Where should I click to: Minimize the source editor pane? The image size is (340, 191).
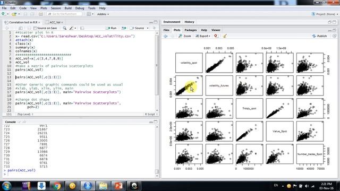tap(151, 22)
